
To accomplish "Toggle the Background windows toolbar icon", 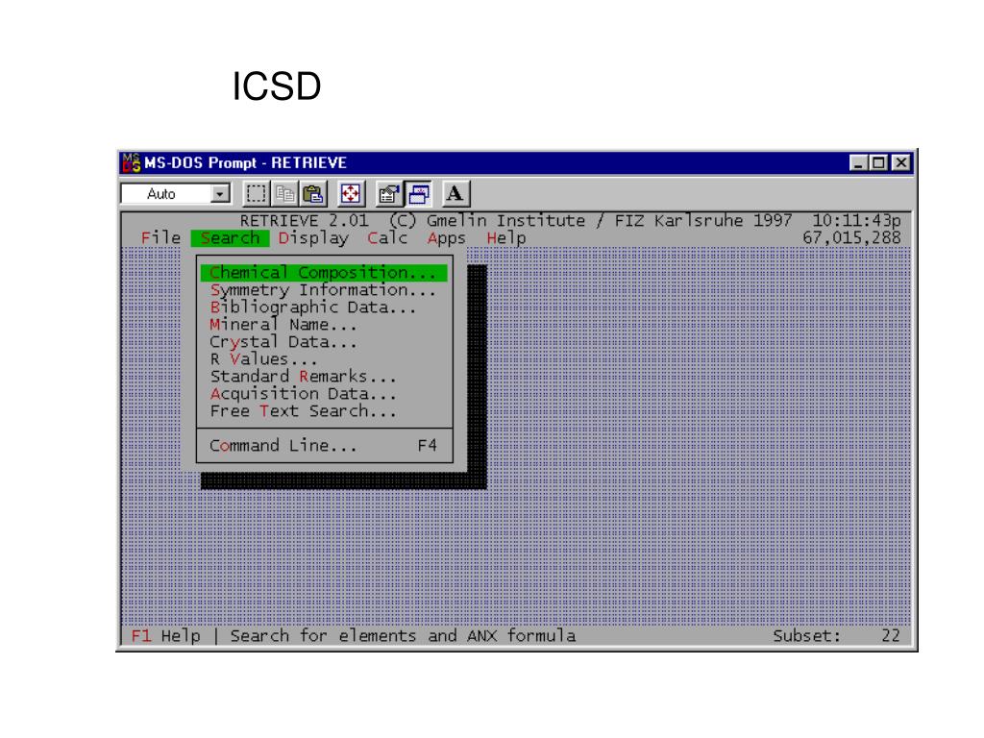I will coord(419,194).
